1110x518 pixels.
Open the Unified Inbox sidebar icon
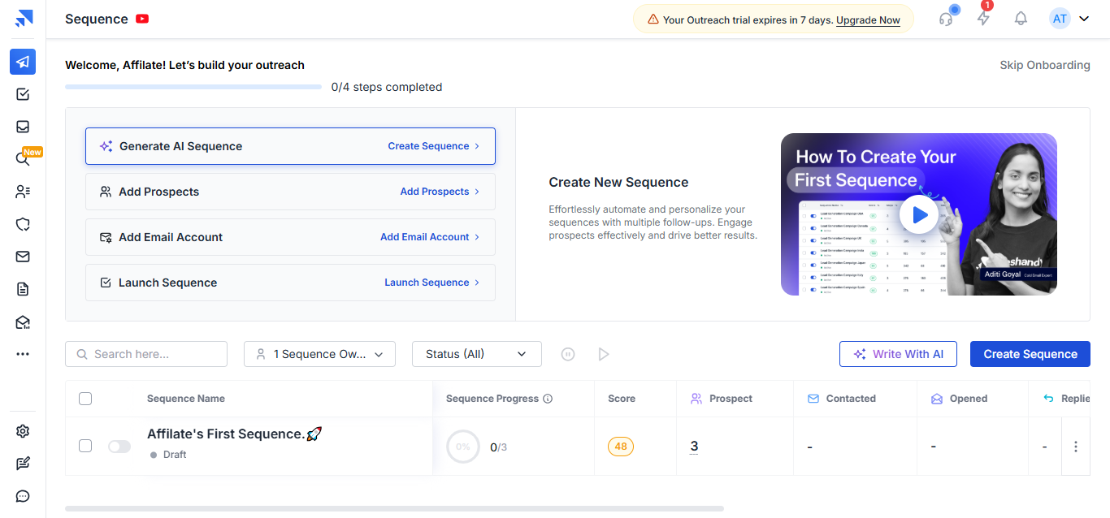pos(23,127)
